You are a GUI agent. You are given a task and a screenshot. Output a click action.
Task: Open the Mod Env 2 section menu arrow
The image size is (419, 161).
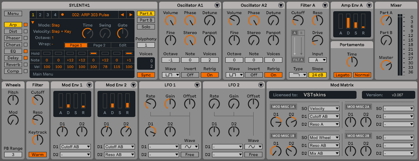(133, 85)
